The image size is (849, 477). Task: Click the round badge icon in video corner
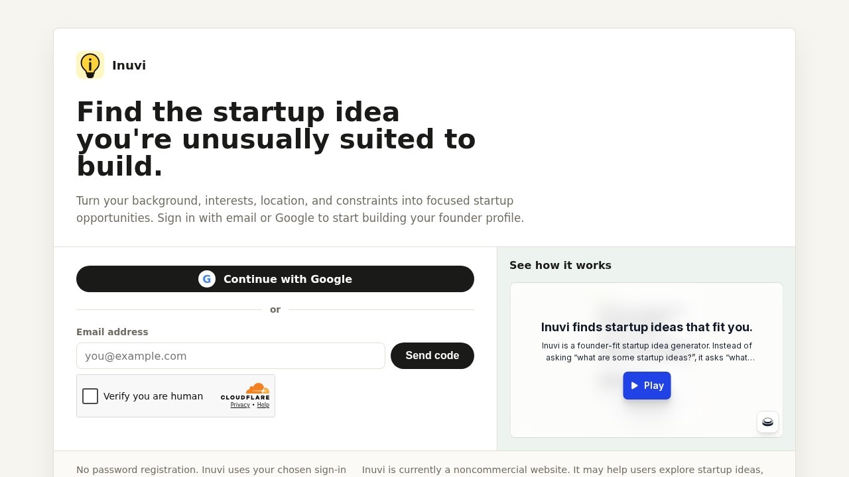767,422
